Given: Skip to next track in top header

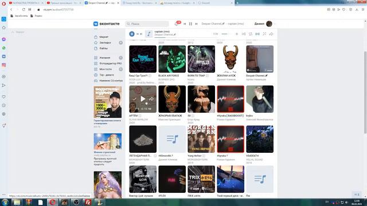Looking at the screenshot, I should pos(196,24).
